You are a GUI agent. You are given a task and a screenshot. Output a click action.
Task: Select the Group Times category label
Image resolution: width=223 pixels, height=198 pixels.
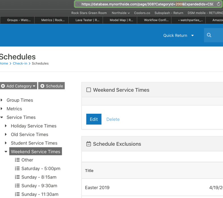point(20,100)
